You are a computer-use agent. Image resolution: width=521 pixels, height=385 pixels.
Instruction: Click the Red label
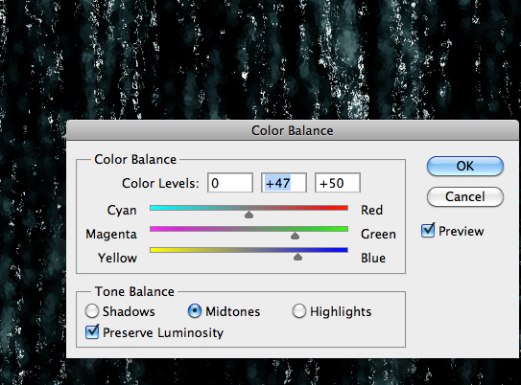pyautogui.click(x=372, y=210)
